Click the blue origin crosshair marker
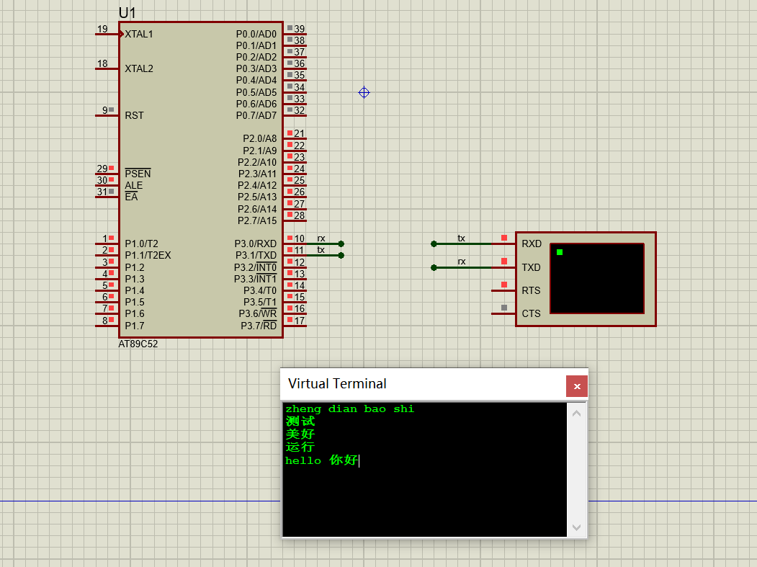The width and height of the screenshot is (757, 567). [x=364, y=92]
